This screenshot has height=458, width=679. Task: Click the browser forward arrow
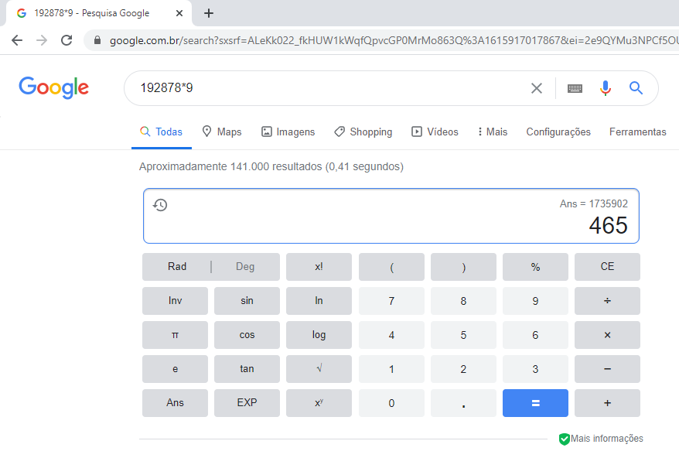[42, 40]
